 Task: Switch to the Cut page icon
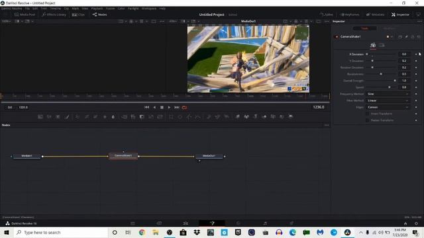tap(159, 223)
